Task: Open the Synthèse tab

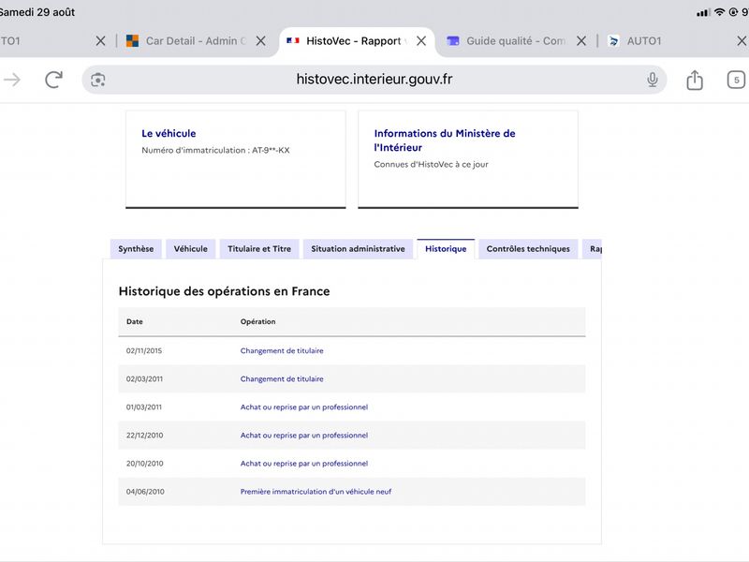Action: click(x=136, y=249)
